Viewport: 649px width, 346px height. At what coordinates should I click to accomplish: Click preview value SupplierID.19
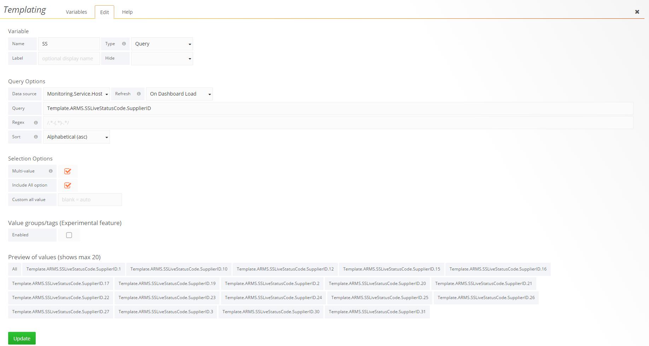point(167,284)
